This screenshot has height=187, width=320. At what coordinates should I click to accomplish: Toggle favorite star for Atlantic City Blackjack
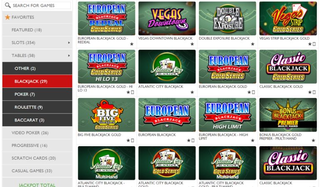192,92
